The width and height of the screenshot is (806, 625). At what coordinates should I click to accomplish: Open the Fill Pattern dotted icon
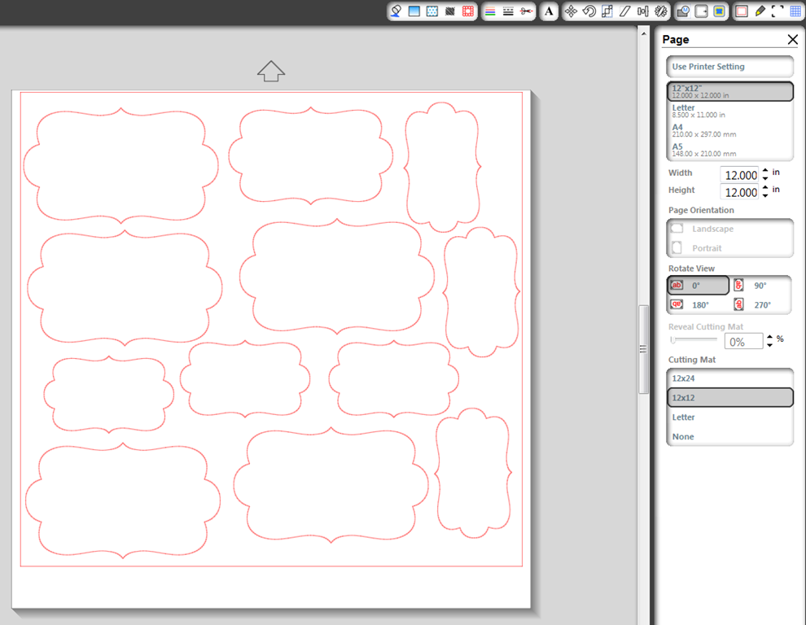coord(432,11)
